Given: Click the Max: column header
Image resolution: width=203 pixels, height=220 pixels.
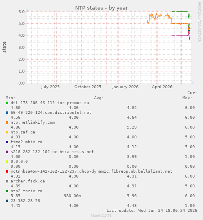Looking at the screenshot, I should pyautogui.click(x=187, y=98).
